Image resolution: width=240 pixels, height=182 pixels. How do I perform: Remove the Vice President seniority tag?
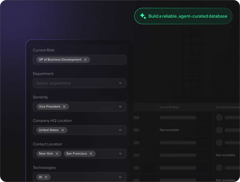tap(64, 107)
